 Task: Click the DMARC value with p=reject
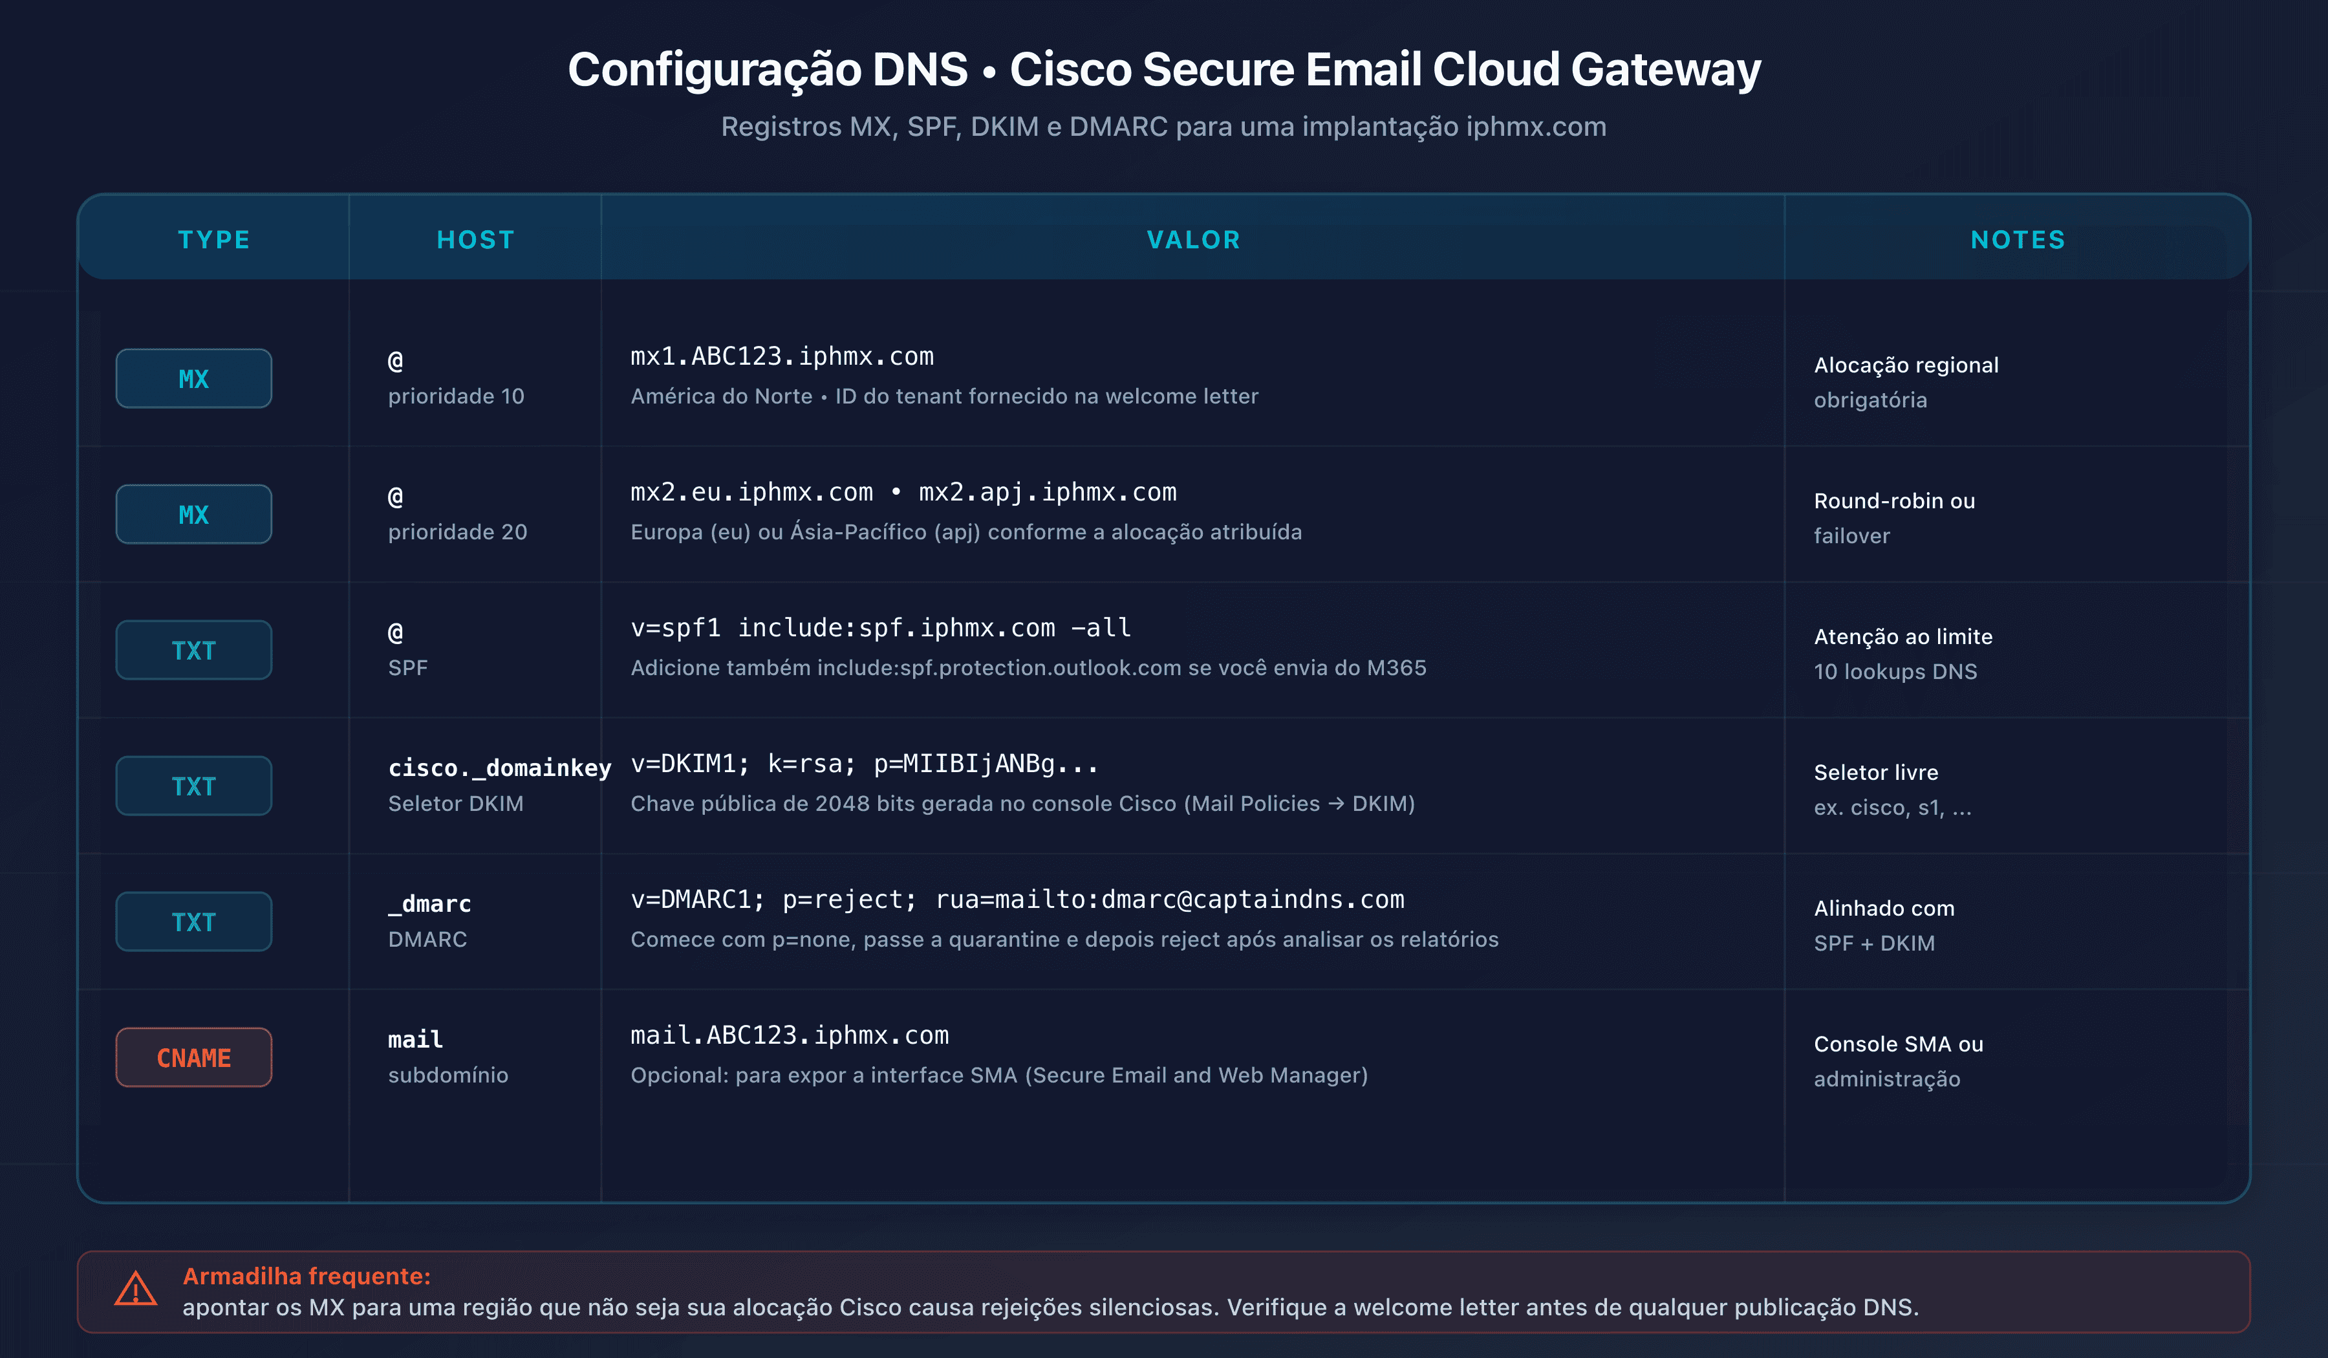click(x=1017, y=900)
